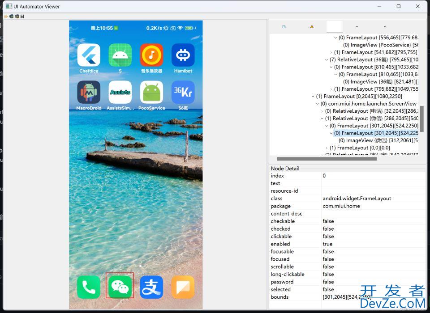The width and height of the screenshot is (430, 313).
Task: Select the (1) RelativeLayout {微信} row text
Action: pos(372,118)
